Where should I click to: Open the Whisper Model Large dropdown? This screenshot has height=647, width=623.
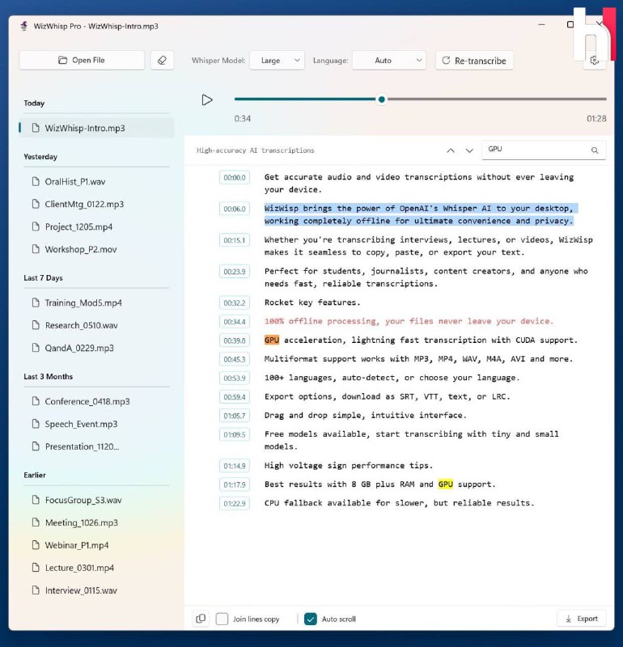tap(277, 60)
